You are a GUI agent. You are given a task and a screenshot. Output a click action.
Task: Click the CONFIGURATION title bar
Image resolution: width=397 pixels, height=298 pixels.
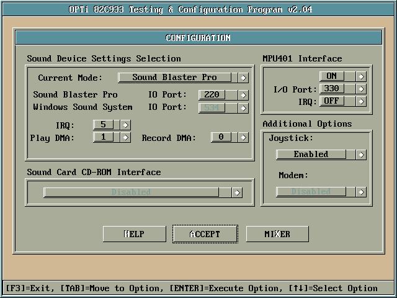(198, 38)
